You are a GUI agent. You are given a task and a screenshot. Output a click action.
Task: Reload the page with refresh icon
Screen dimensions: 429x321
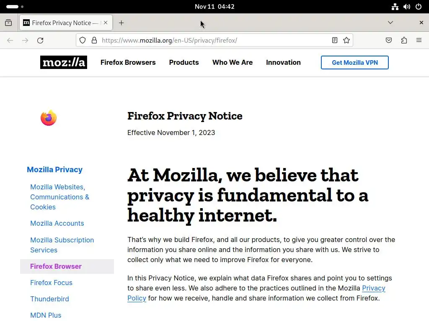click(x=40, y=41)
